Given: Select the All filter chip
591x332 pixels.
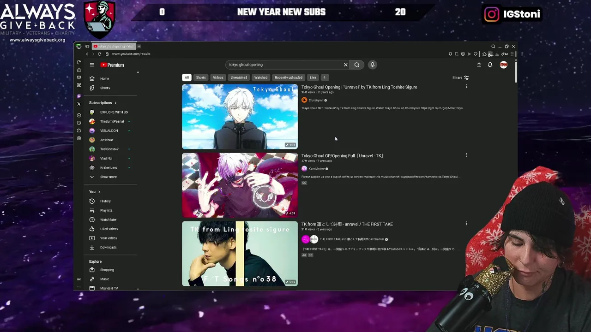Looking at the screenshot, I should 187,77.
